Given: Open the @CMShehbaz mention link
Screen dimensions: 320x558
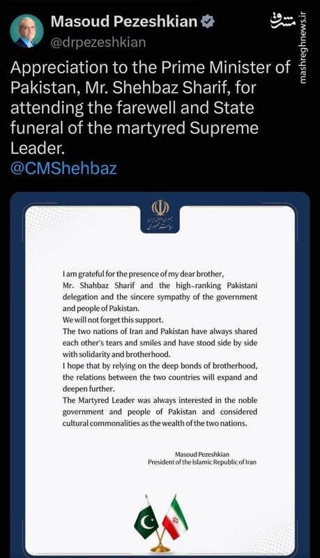Looking at the screenshot, I should [x=63, y=168].
